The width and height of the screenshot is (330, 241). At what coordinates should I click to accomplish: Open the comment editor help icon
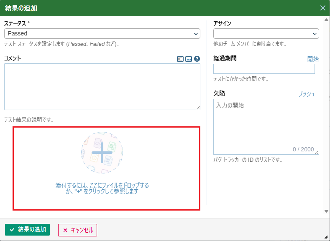197,59
